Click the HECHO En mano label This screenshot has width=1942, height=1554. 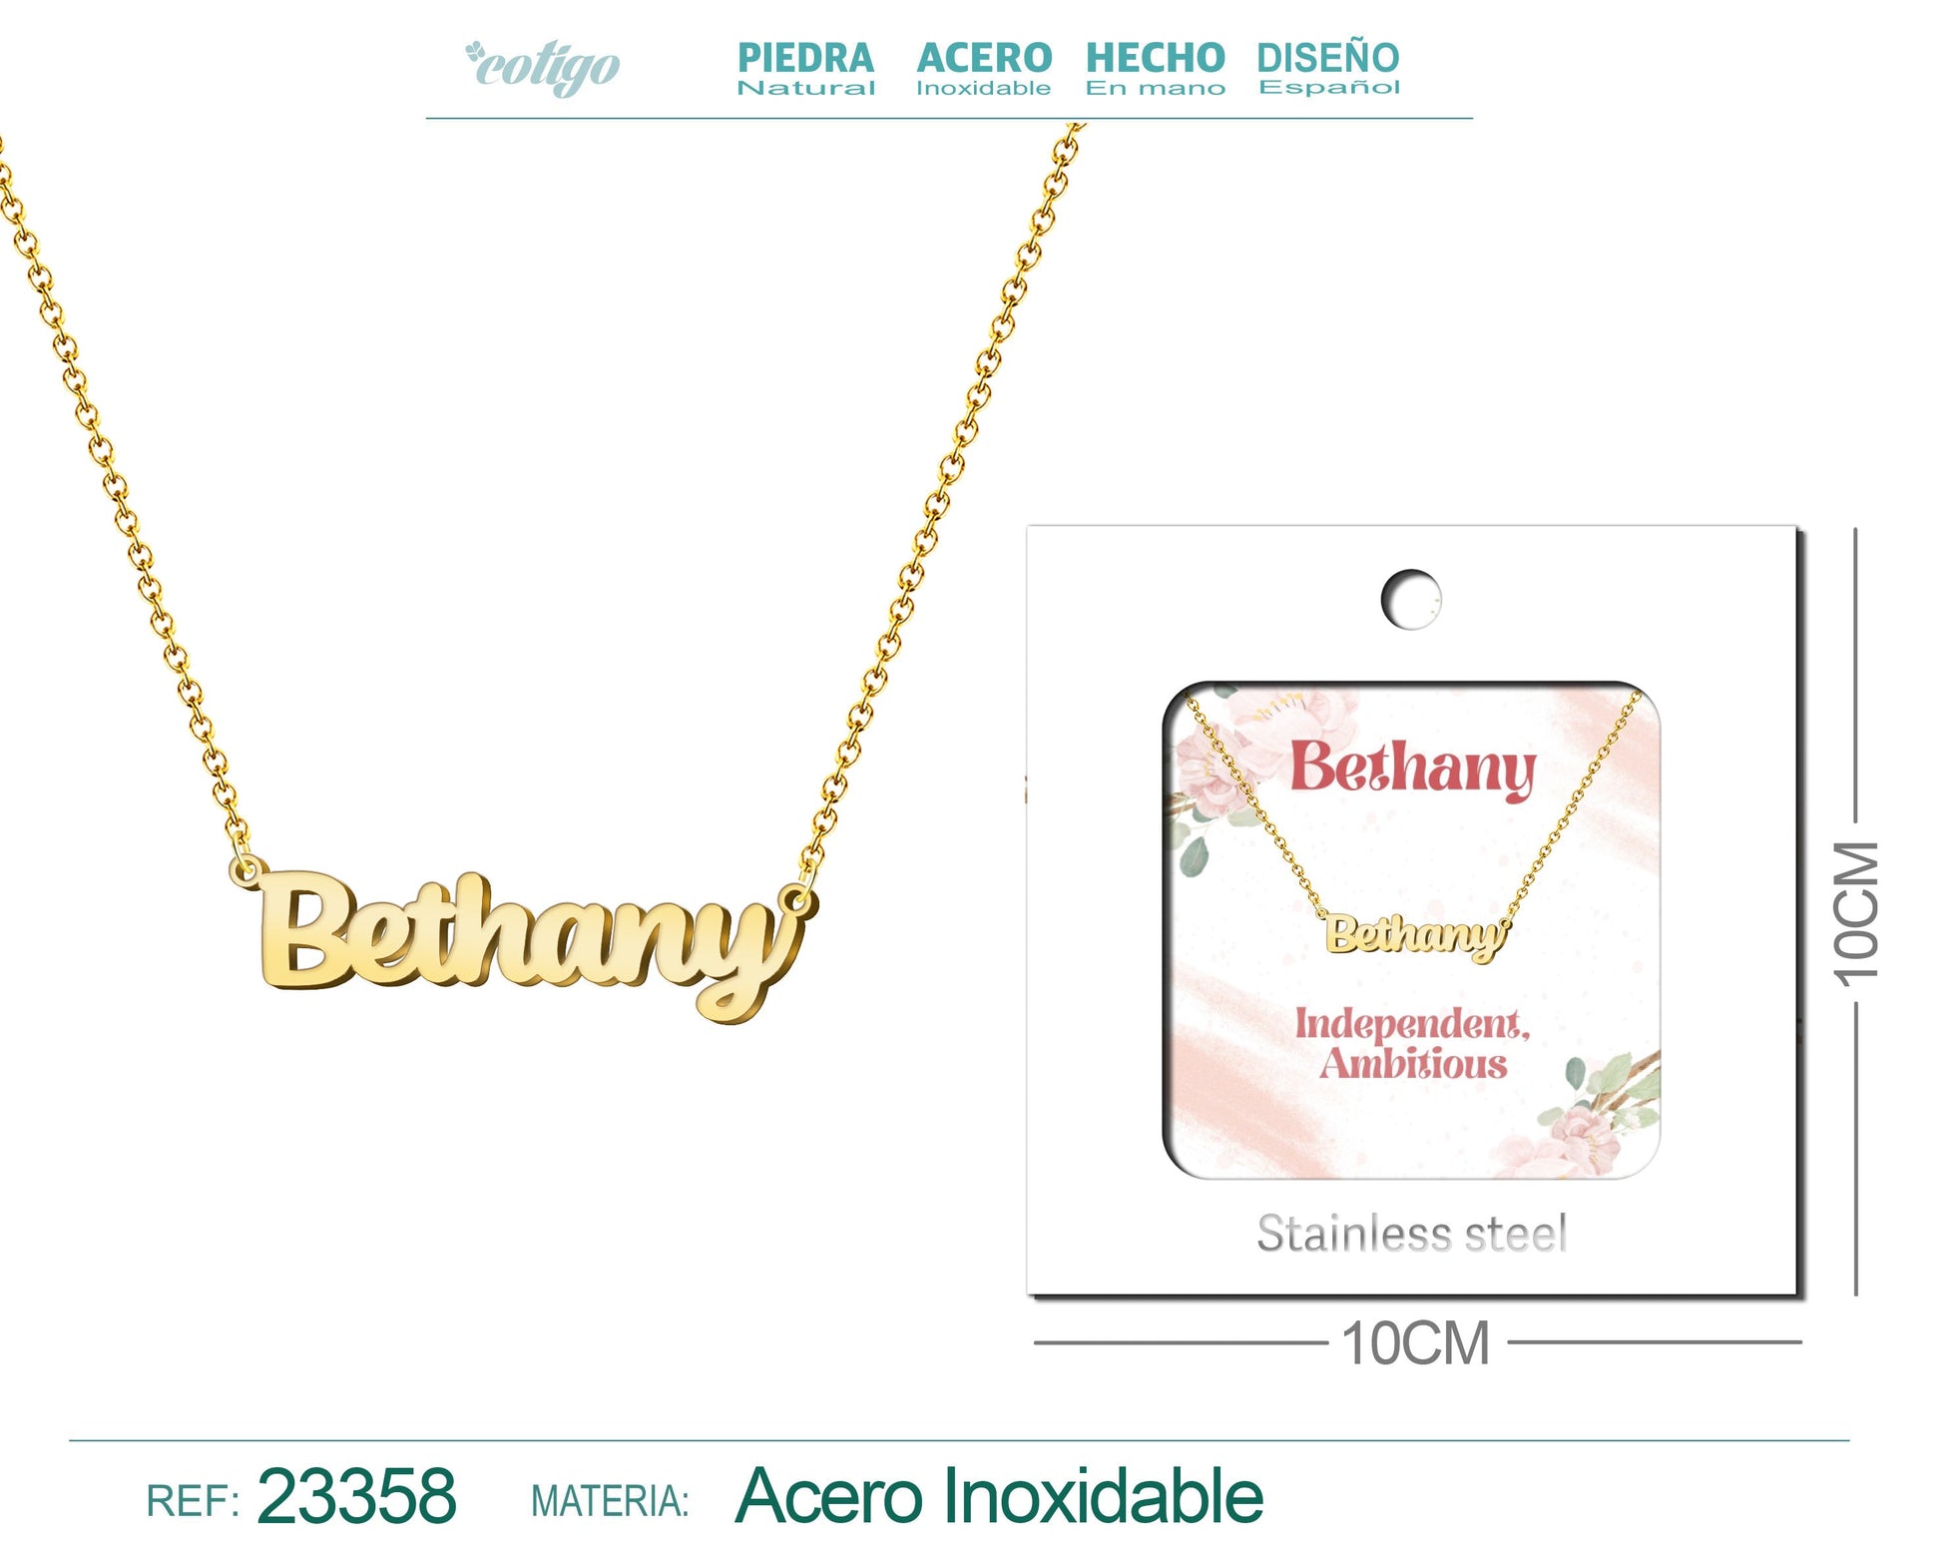[1155, 68]
